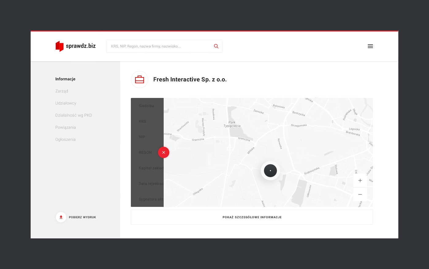Click the Mińska street label on map
429x269 pixels.
(251, 150)
